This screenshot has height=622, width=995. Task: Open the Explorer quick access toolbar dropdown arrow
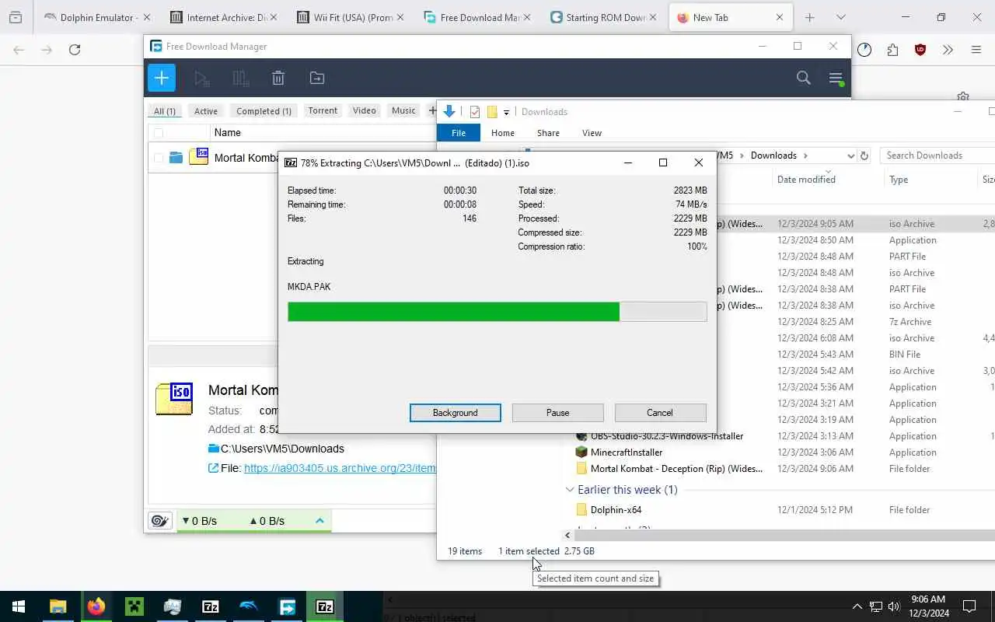point(506,113)
